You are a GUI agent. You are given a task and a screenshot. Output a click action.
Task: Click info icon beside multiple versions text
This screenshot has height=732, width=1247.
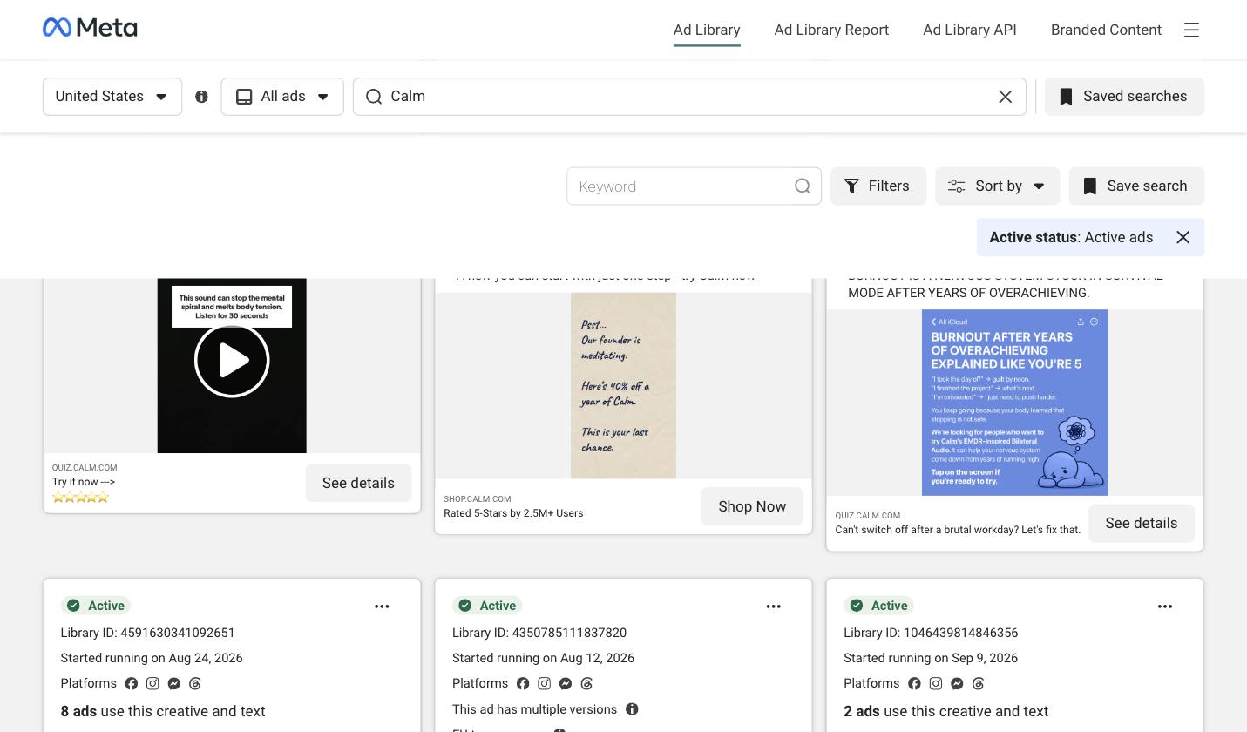pos(632,709)
